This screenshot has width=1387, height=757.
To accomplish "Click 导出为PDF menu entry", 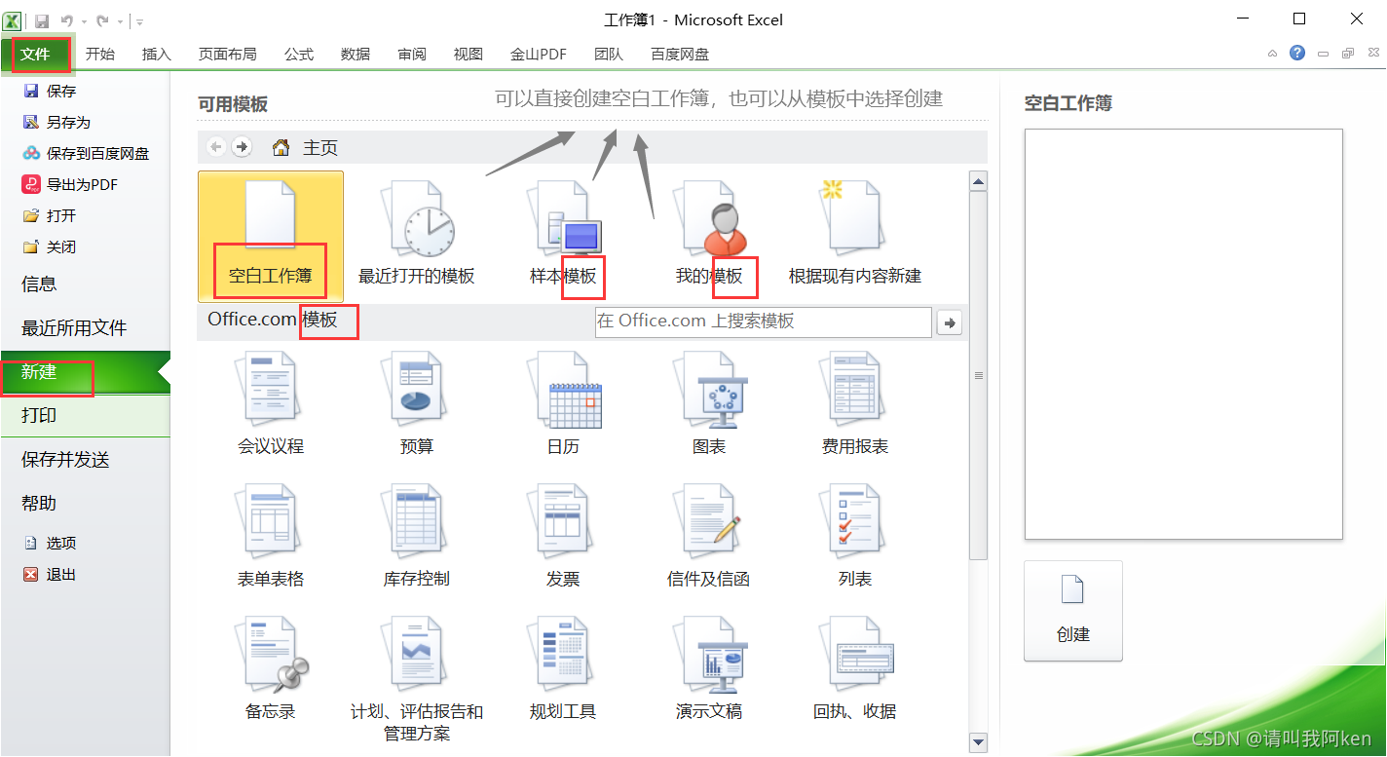I will pyautogui.click(x=71, y=185).
